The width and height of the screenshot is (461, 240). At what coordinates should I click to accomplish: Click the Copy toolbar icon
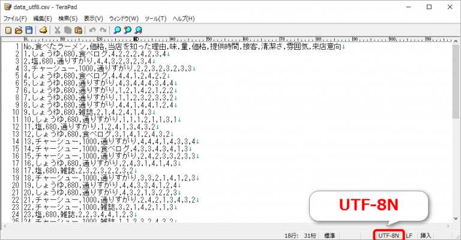[68, 30]
